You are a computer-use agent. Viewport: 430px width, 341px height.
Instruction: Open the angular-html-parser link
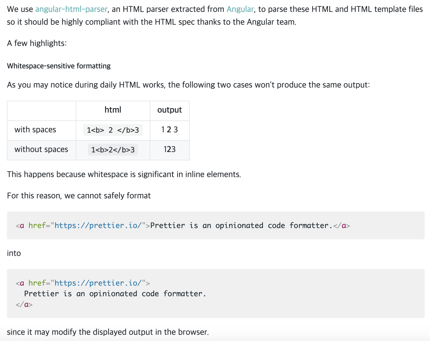pos(71,9)
